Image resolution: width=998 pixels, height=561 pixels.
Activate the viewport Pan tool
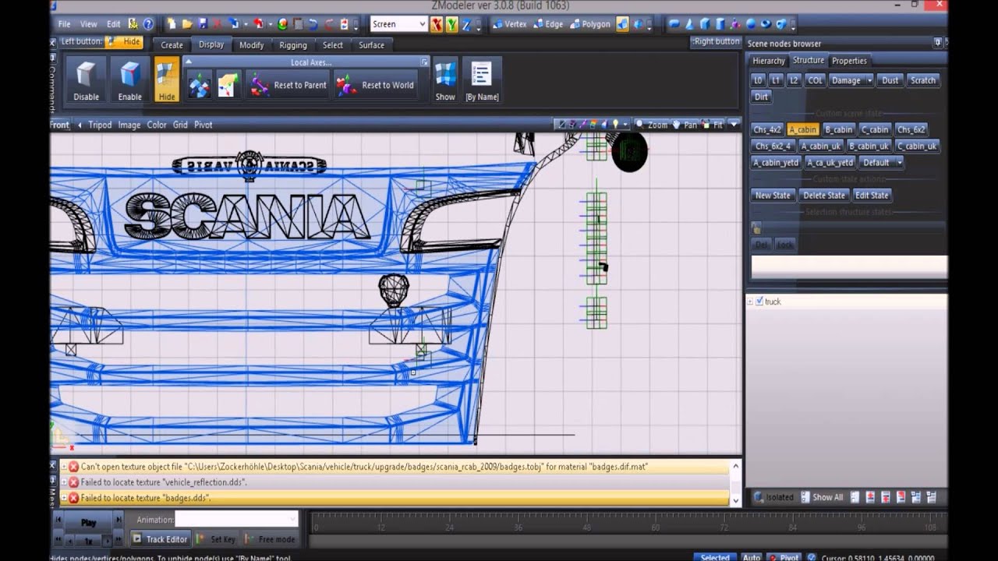685,125
